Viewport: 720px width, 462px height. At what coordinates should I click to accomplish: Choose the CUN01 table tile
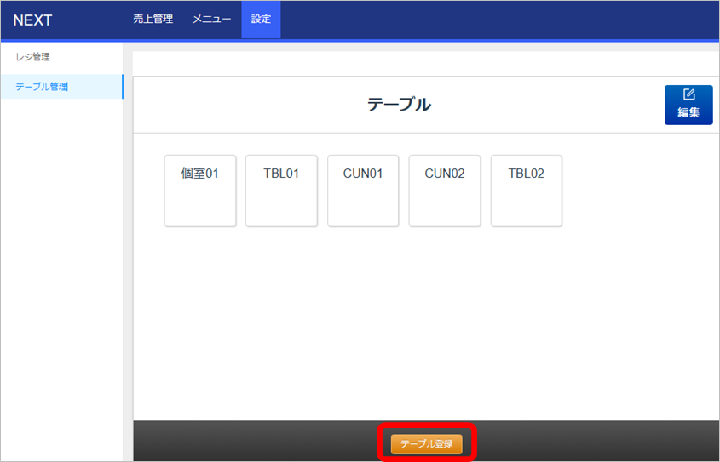[363, 191]
